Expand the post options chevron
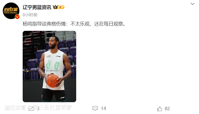Viewport: 199px width, 114px height. [x=192, y=4]
